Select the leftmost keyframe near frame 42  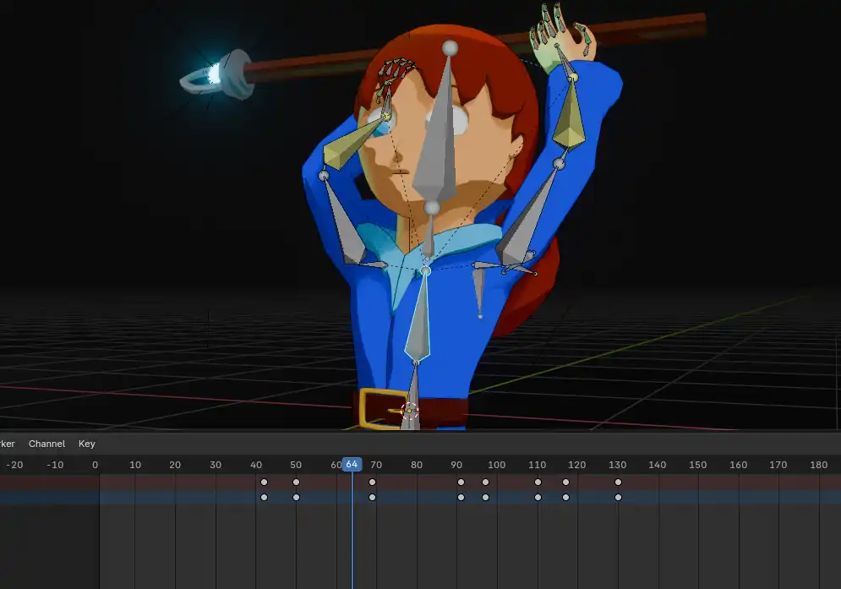click(x=265, y=482)
